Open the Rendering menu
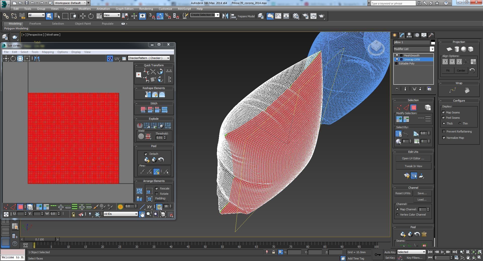 click(x=146, y=9)
